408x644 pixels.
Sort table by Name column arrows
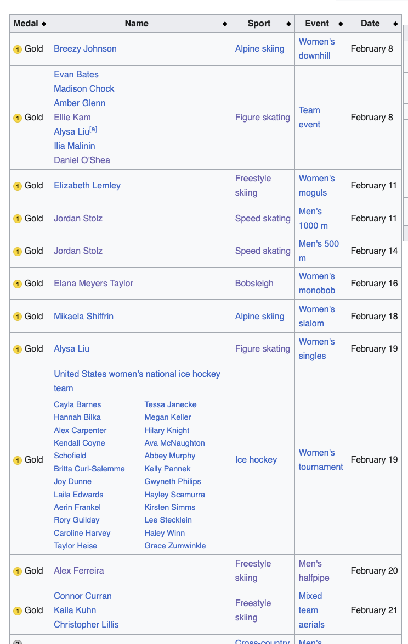[225, 24]
